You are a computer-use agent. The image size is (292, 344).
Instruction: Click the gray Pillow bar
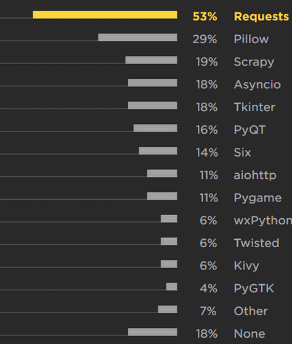(x=137, y=38)
